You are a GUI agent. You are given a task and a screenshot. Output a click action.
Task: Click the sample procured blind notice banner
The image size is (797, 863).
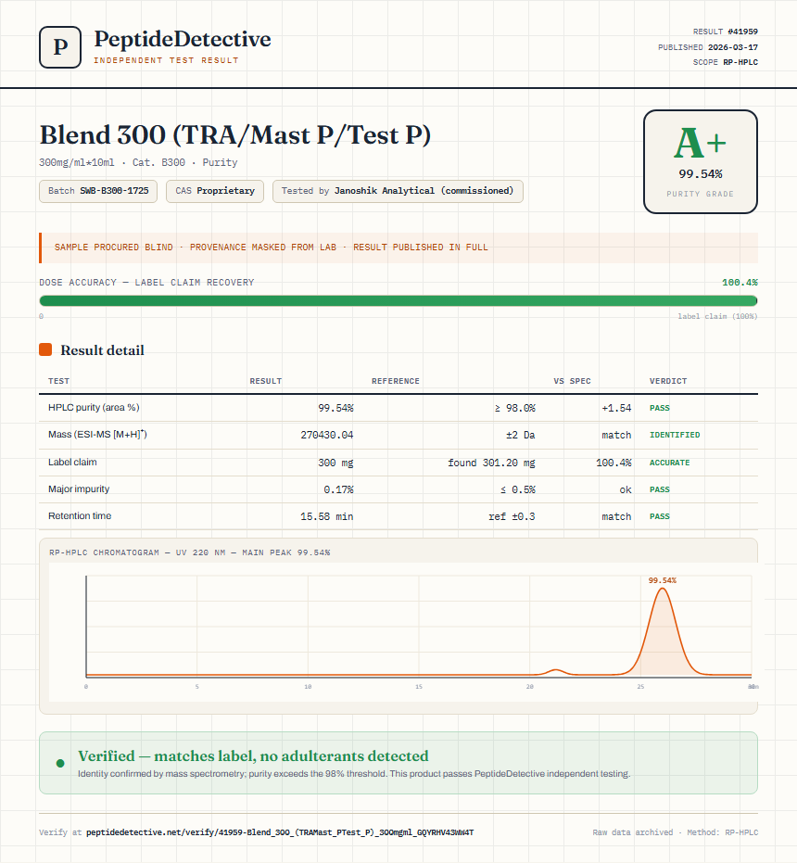point(398,247)
